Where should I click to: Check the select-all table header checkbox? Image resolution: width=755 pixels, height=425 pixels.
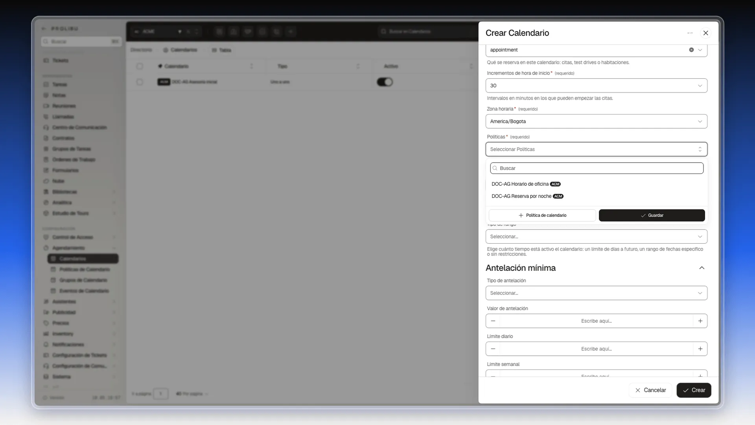140,67
